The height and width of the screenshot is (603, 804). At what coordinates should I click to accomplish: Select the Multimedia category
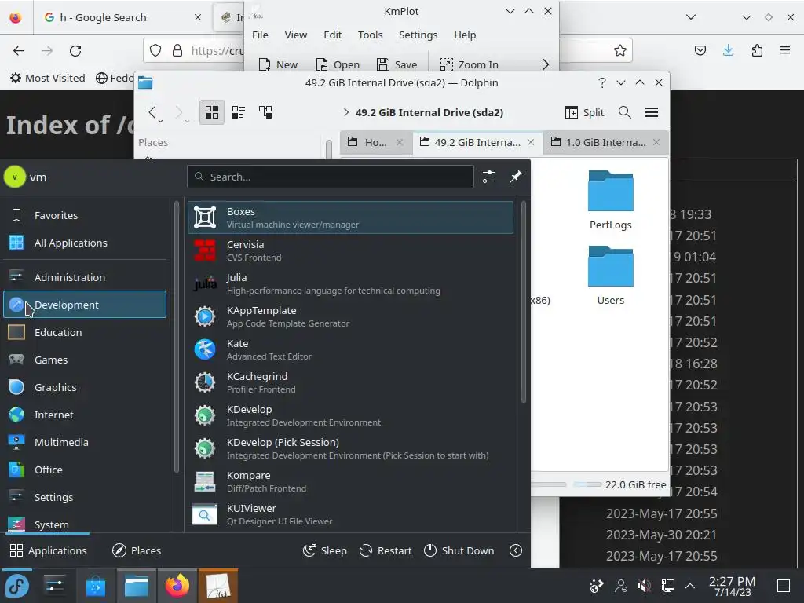85,443
